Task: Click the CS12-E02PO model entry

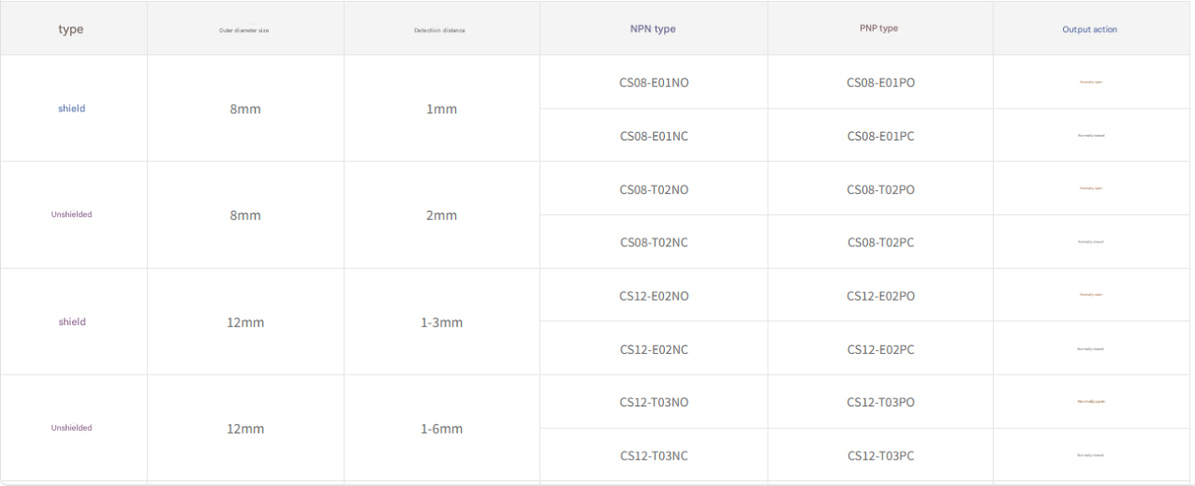Action: coord(880,296)
